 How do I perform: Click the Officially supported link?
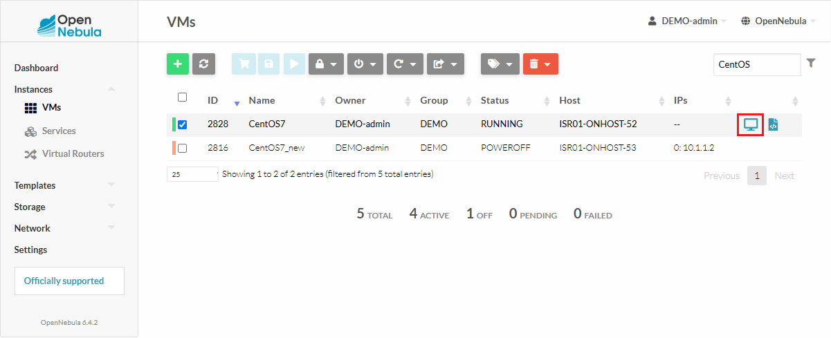[x=69, y=281]
